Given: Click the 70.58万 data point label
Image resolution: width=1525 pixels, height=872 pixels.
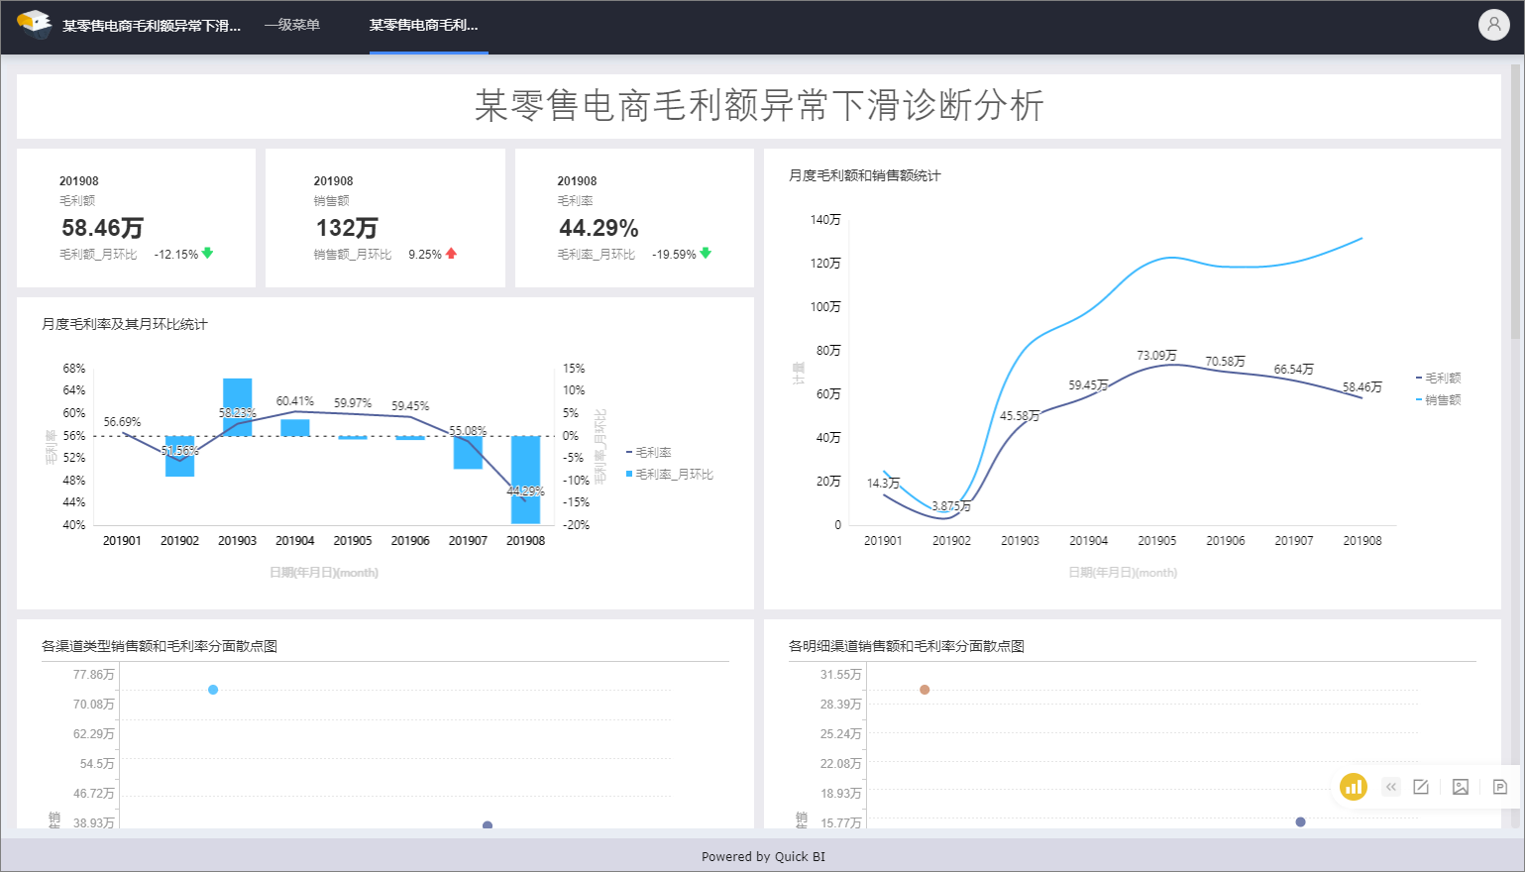Looking at the screenshot, I should tap(1225, 362).
